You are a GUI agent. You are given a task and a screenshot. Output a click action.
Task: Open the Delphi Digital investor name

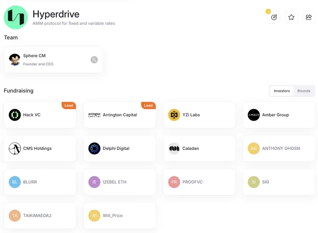point(116,148)
